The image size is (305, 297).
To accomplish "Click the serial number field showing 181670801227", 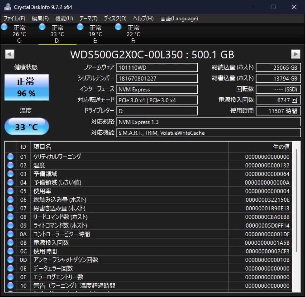I will point(157,78).
